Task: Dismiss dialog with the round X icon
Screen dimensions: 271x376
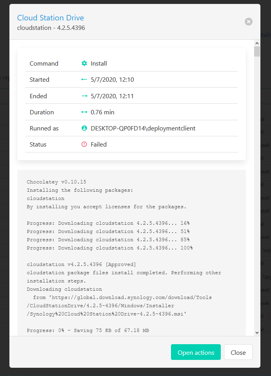Action: 249,22
